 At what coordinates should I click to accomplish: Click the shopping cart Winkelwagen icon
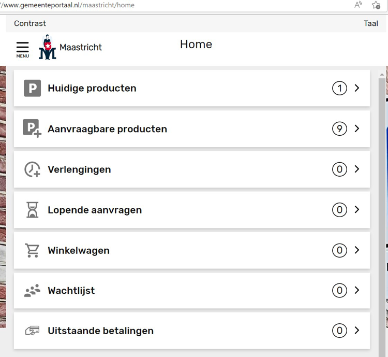point(32,250)
